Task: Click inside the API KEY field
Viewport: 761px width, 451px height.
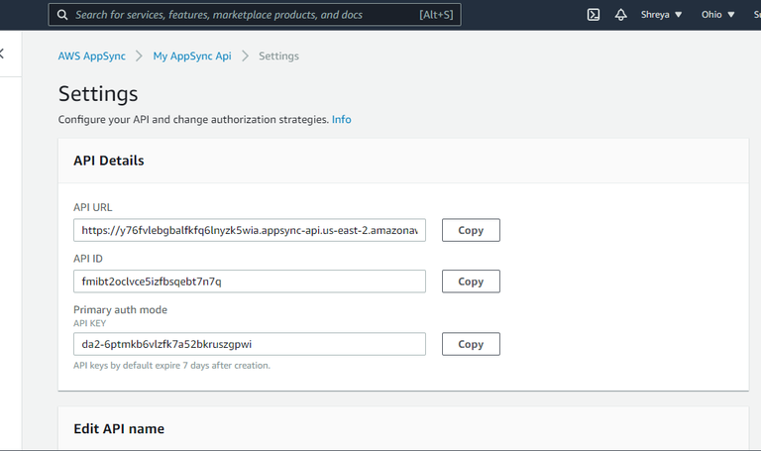Action: pyautogui.click(x=249, y=345)
